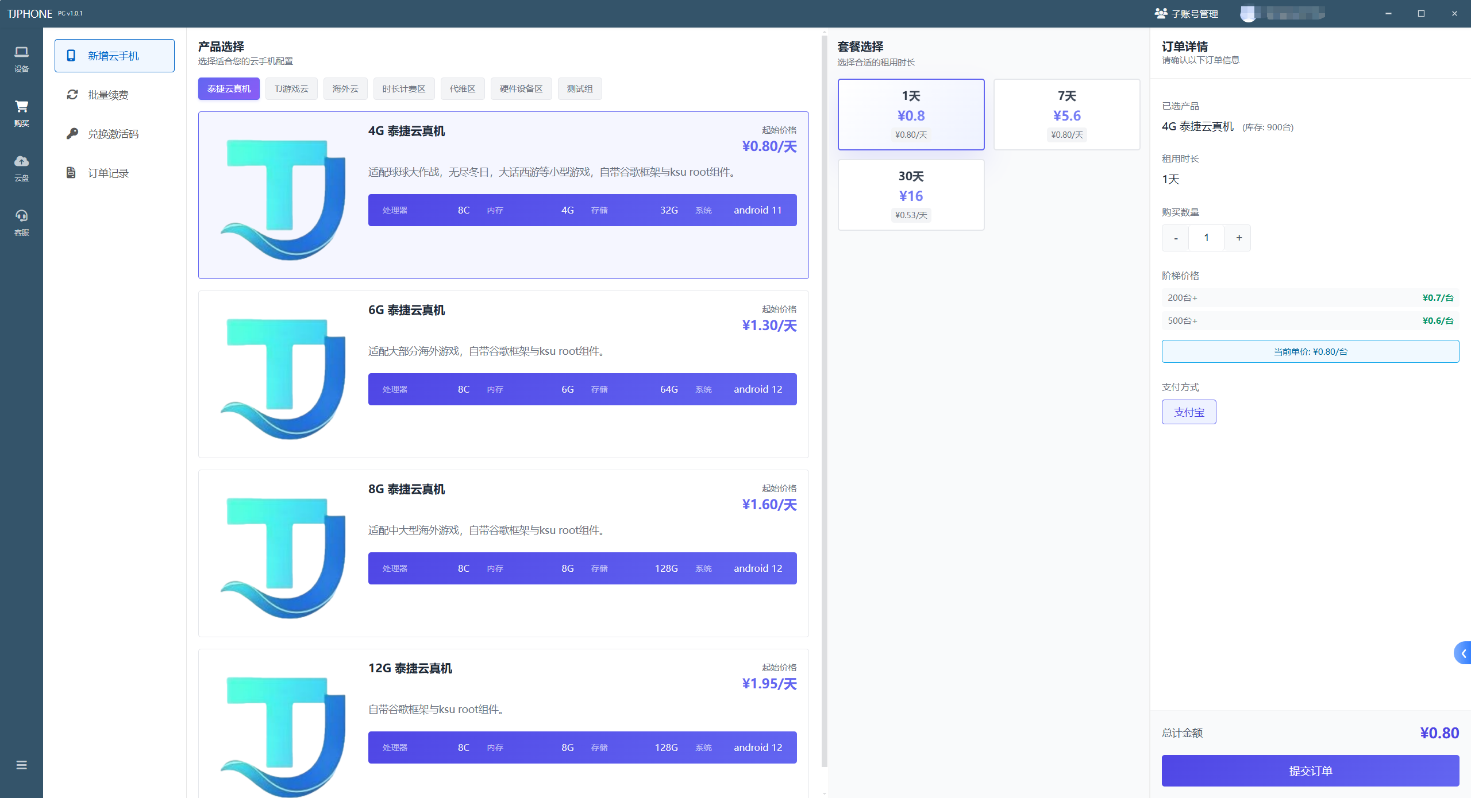Choose the 7天 ¥5.6 package

(1066, 114)
